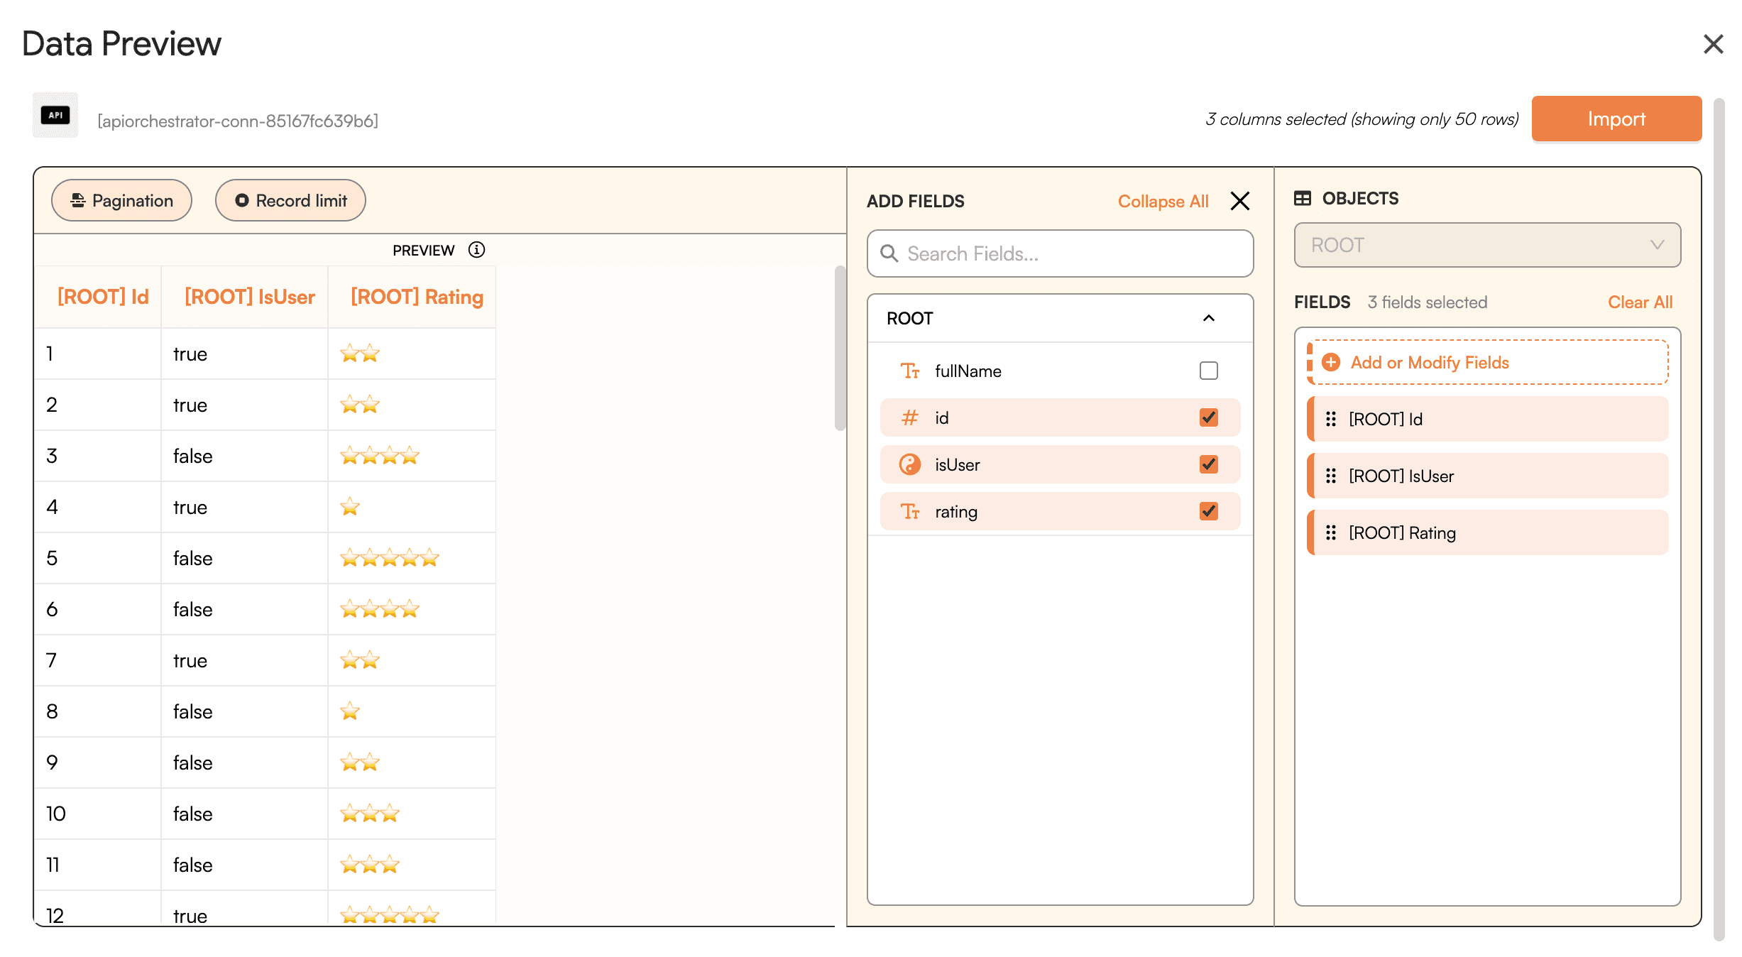
Task: Click the five-star rating in row 5
Action: click(390, 557)
